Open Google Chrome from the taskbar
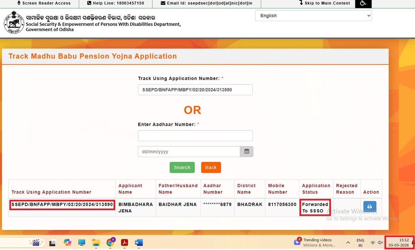This screenshot has width=415, height=250. point(111,242)
